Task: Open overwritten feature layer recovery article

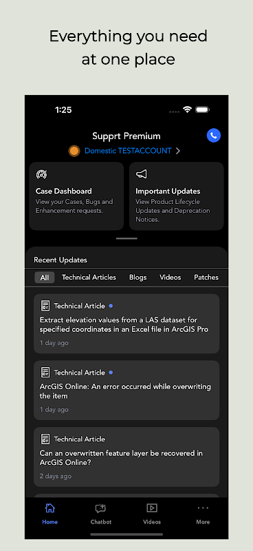Action: tap(126, 457)
